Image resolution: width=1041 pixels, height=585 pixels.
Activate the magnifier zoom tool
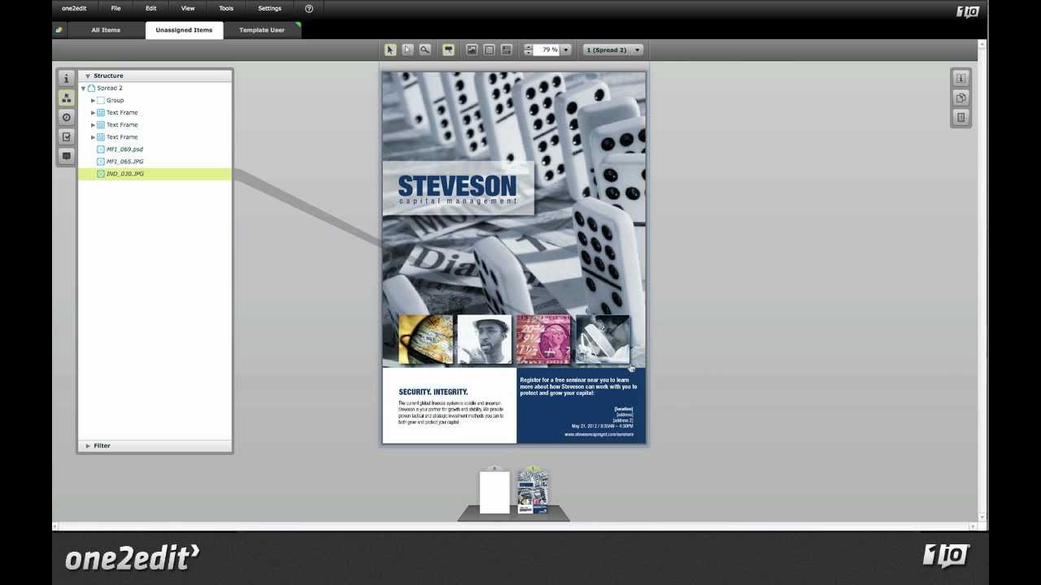click(x=425, y=50)
